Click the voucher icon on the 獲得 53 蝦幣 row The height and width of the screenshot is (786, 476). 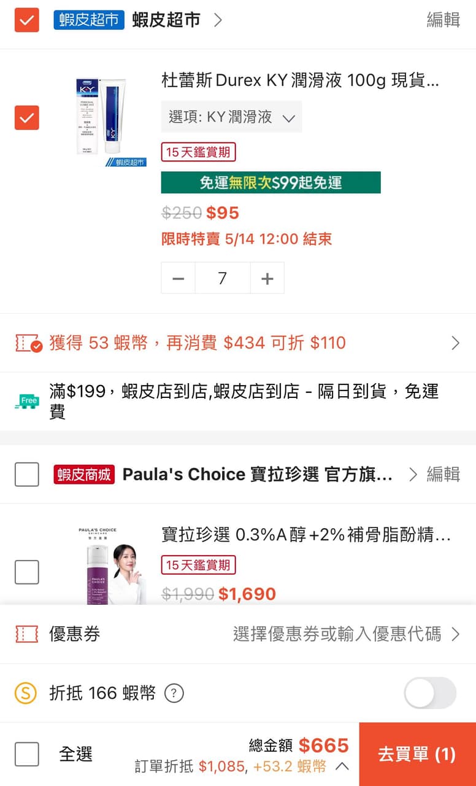[26, 343]
